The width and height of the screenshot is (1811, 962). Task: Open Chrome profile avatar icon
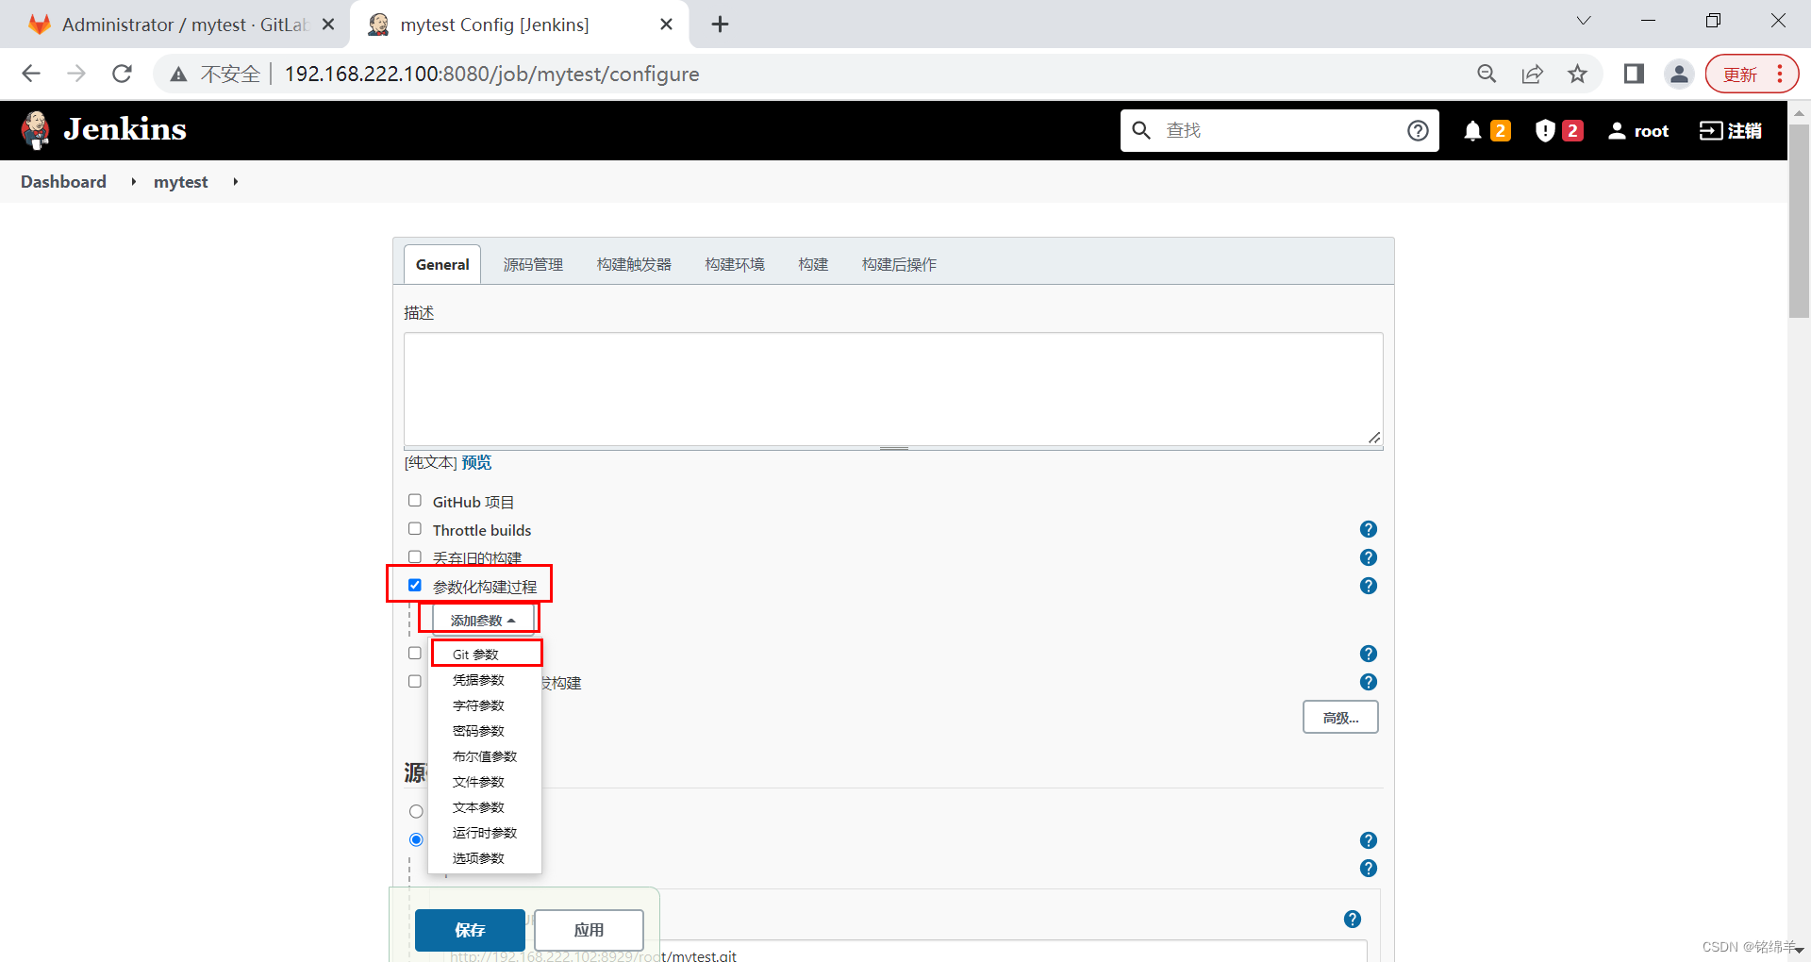click(1679, 74)
